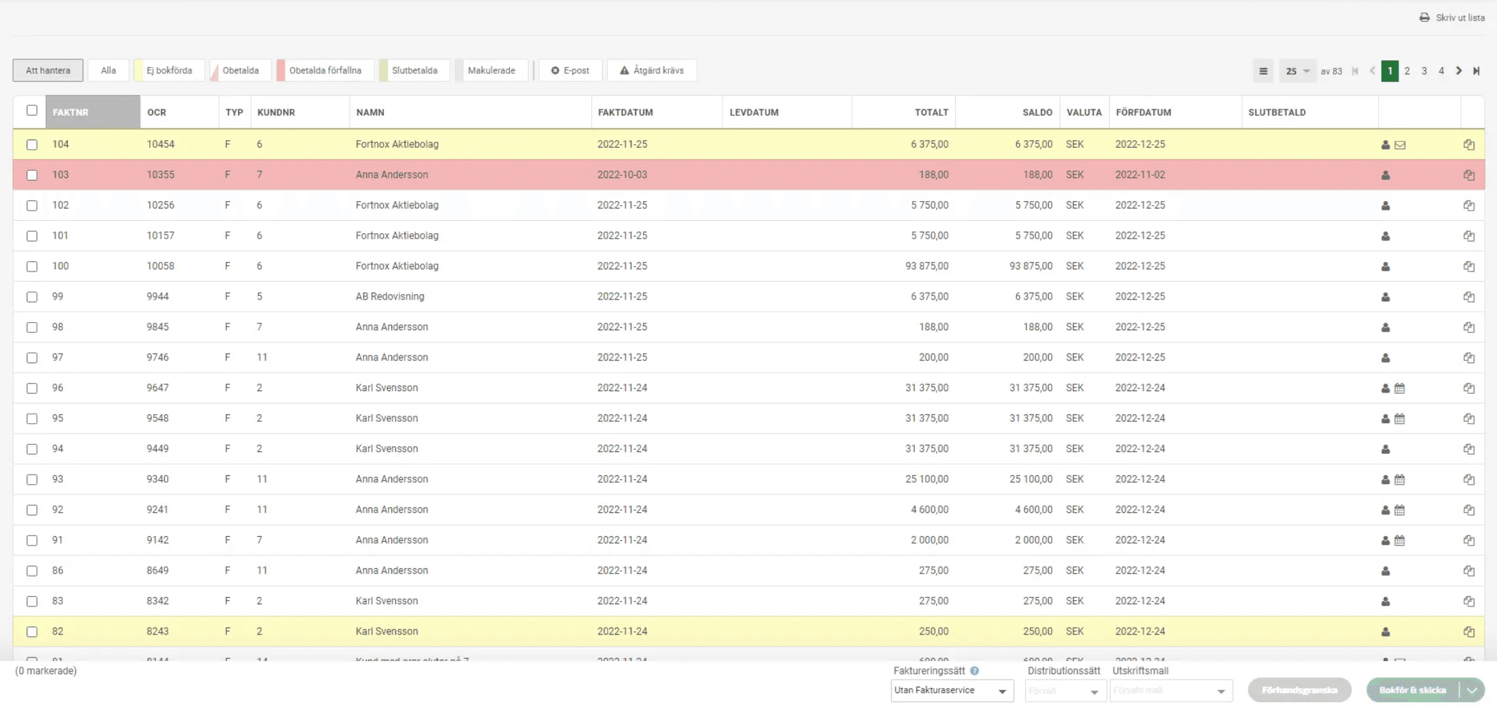Tick the checkbox for invoice 102
The image size is (1497, 707).
point(31,205)
